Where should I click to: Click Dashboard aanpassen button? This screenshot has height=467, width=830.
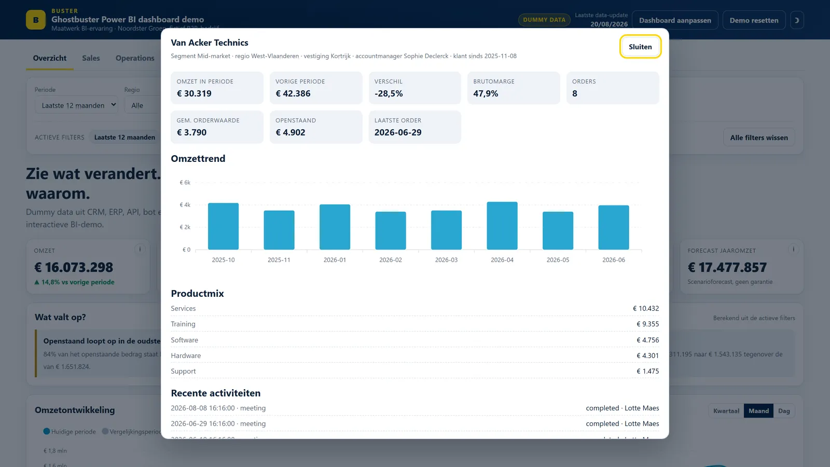tap(675, 20)
